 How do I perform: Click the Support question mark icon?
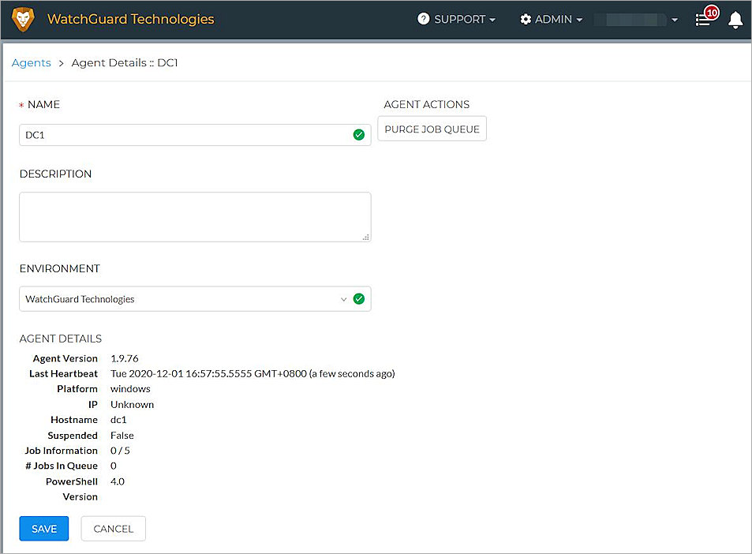coord(424,19)
